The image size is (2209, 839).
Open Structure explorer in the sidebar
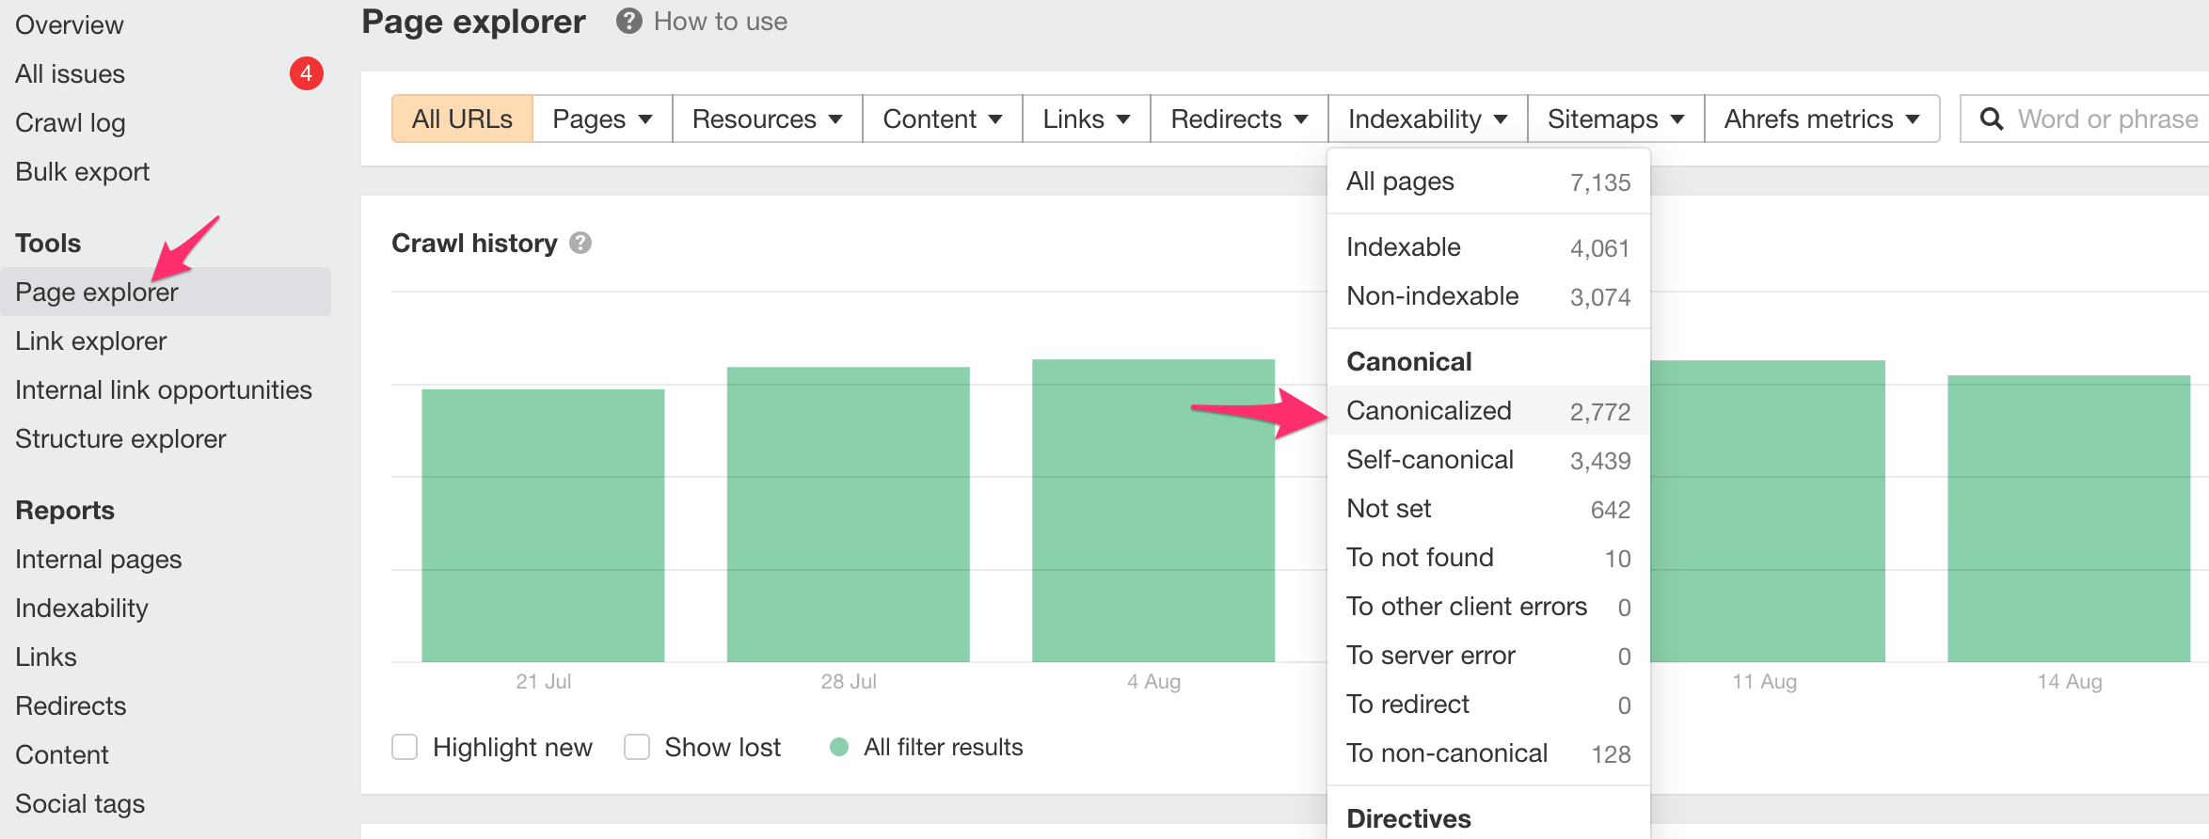120,438
